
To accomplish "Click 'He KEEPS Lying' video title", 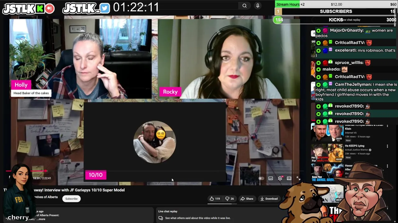I will [x=354, y=146].
